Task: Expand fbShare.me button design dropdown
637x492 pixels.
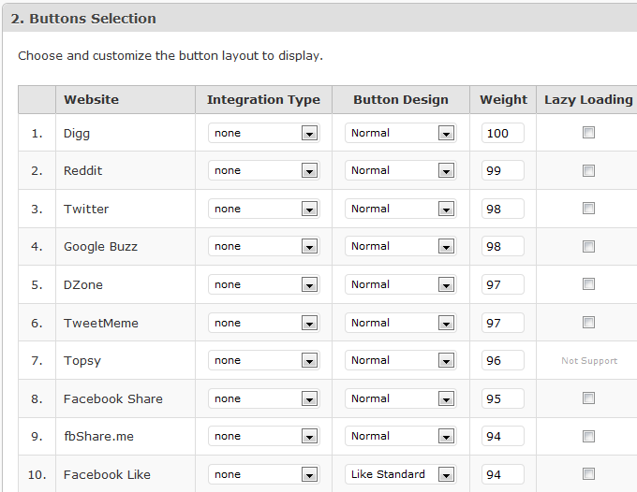Action: coord(401,436)
